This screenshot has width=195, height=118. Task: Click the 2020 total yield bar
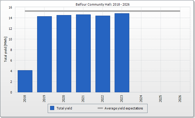(x=64, y=54)
